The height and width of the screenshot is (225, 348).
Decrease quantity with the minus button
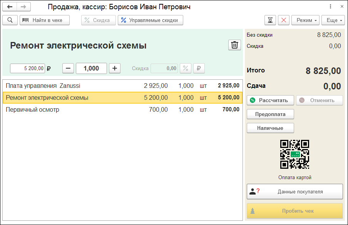[68, 68]
